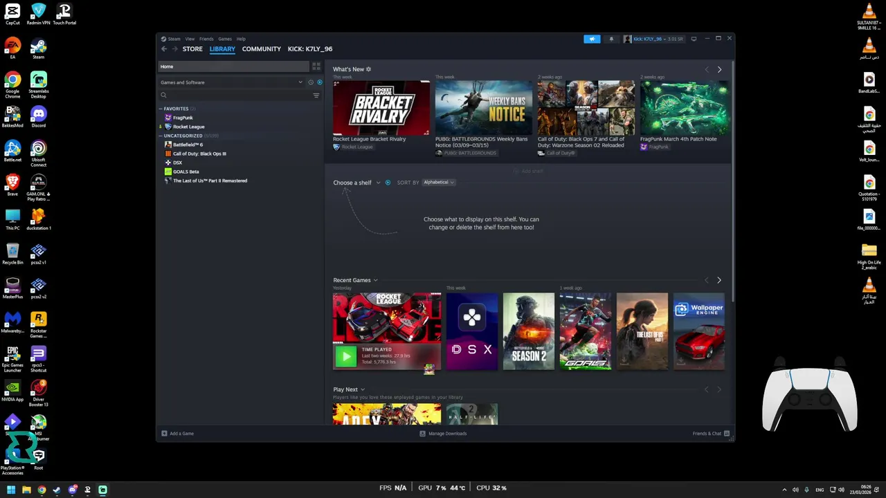886x498 pixels.
Task: Open the Ubisoft Connect desktop shortcut
Action: [x=39, y=153]
